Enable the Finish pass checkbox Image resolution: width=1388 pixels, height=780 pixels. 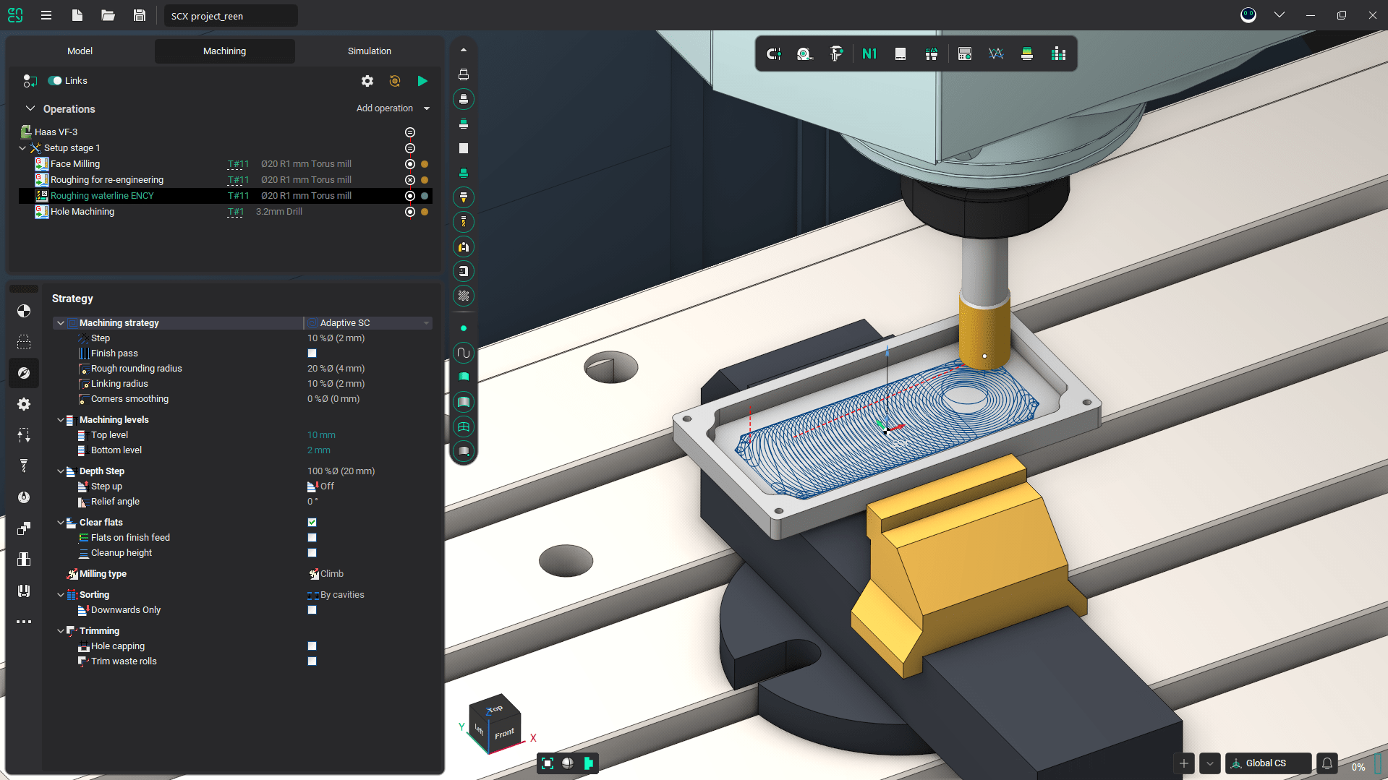pyautogui.click(x=312, y=353)
